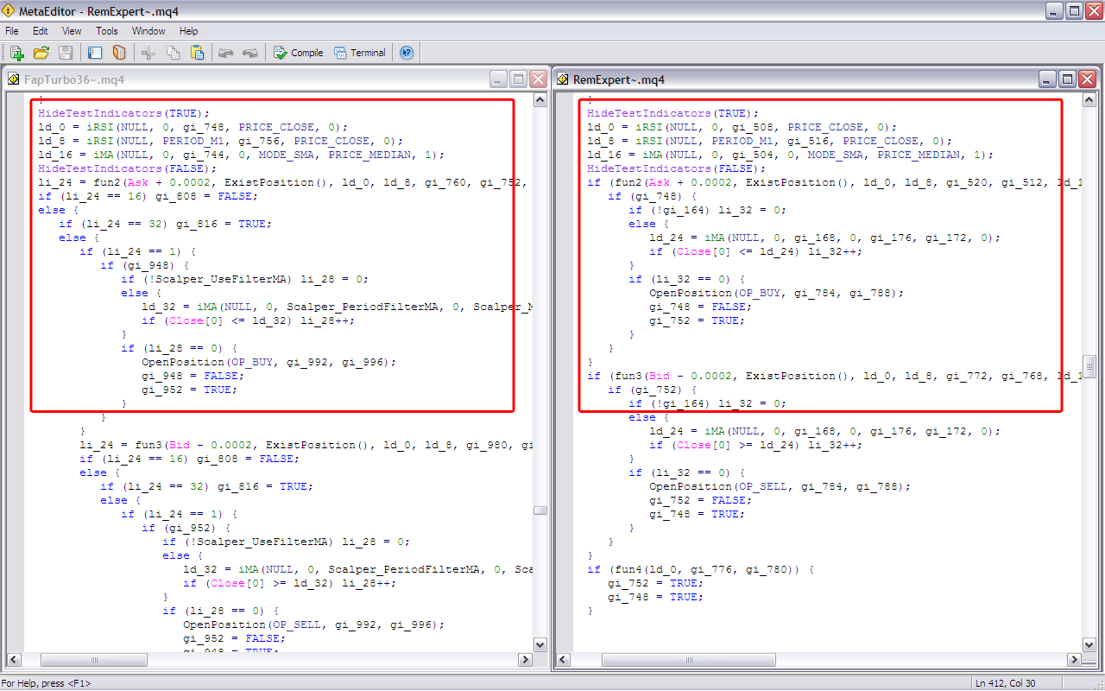Click the down arrow in the RemExpert vertical scrollbar
This screenshot has width=1105, height=691.
tap(1089, 644)
